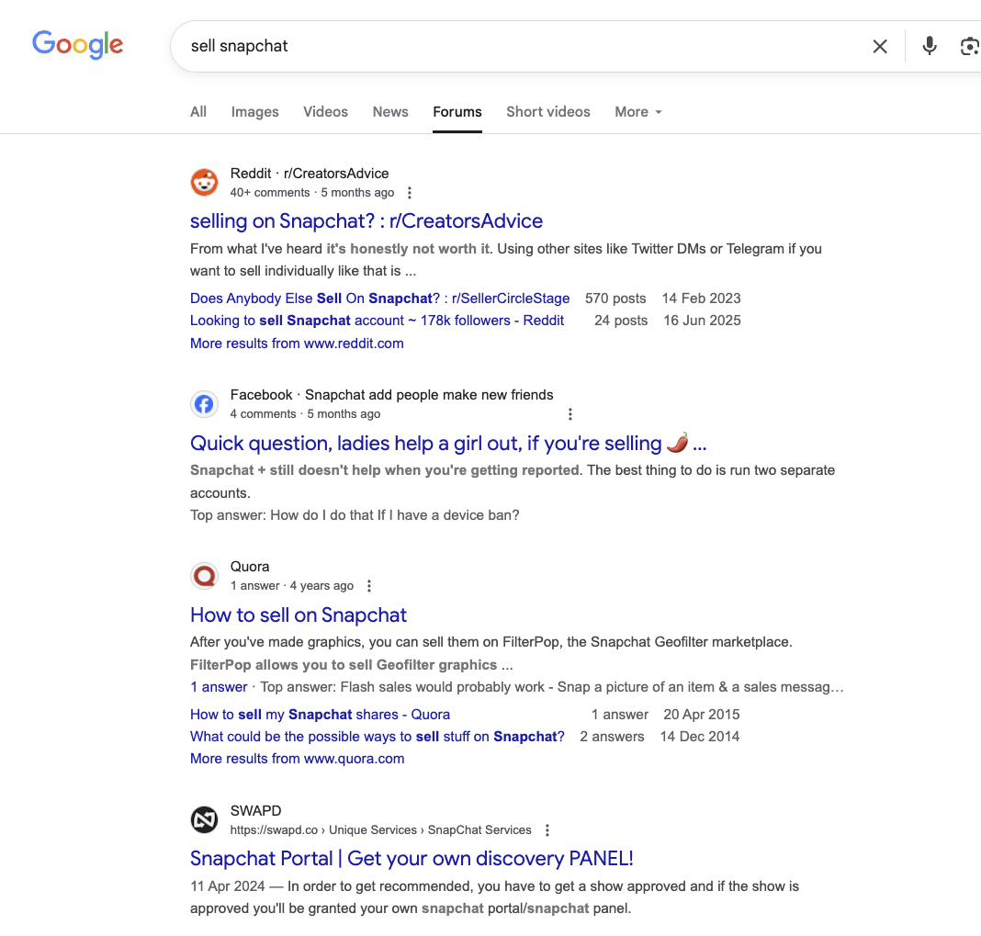981x936 pixels.
Task: Click the Google logo
Action: 78,44
